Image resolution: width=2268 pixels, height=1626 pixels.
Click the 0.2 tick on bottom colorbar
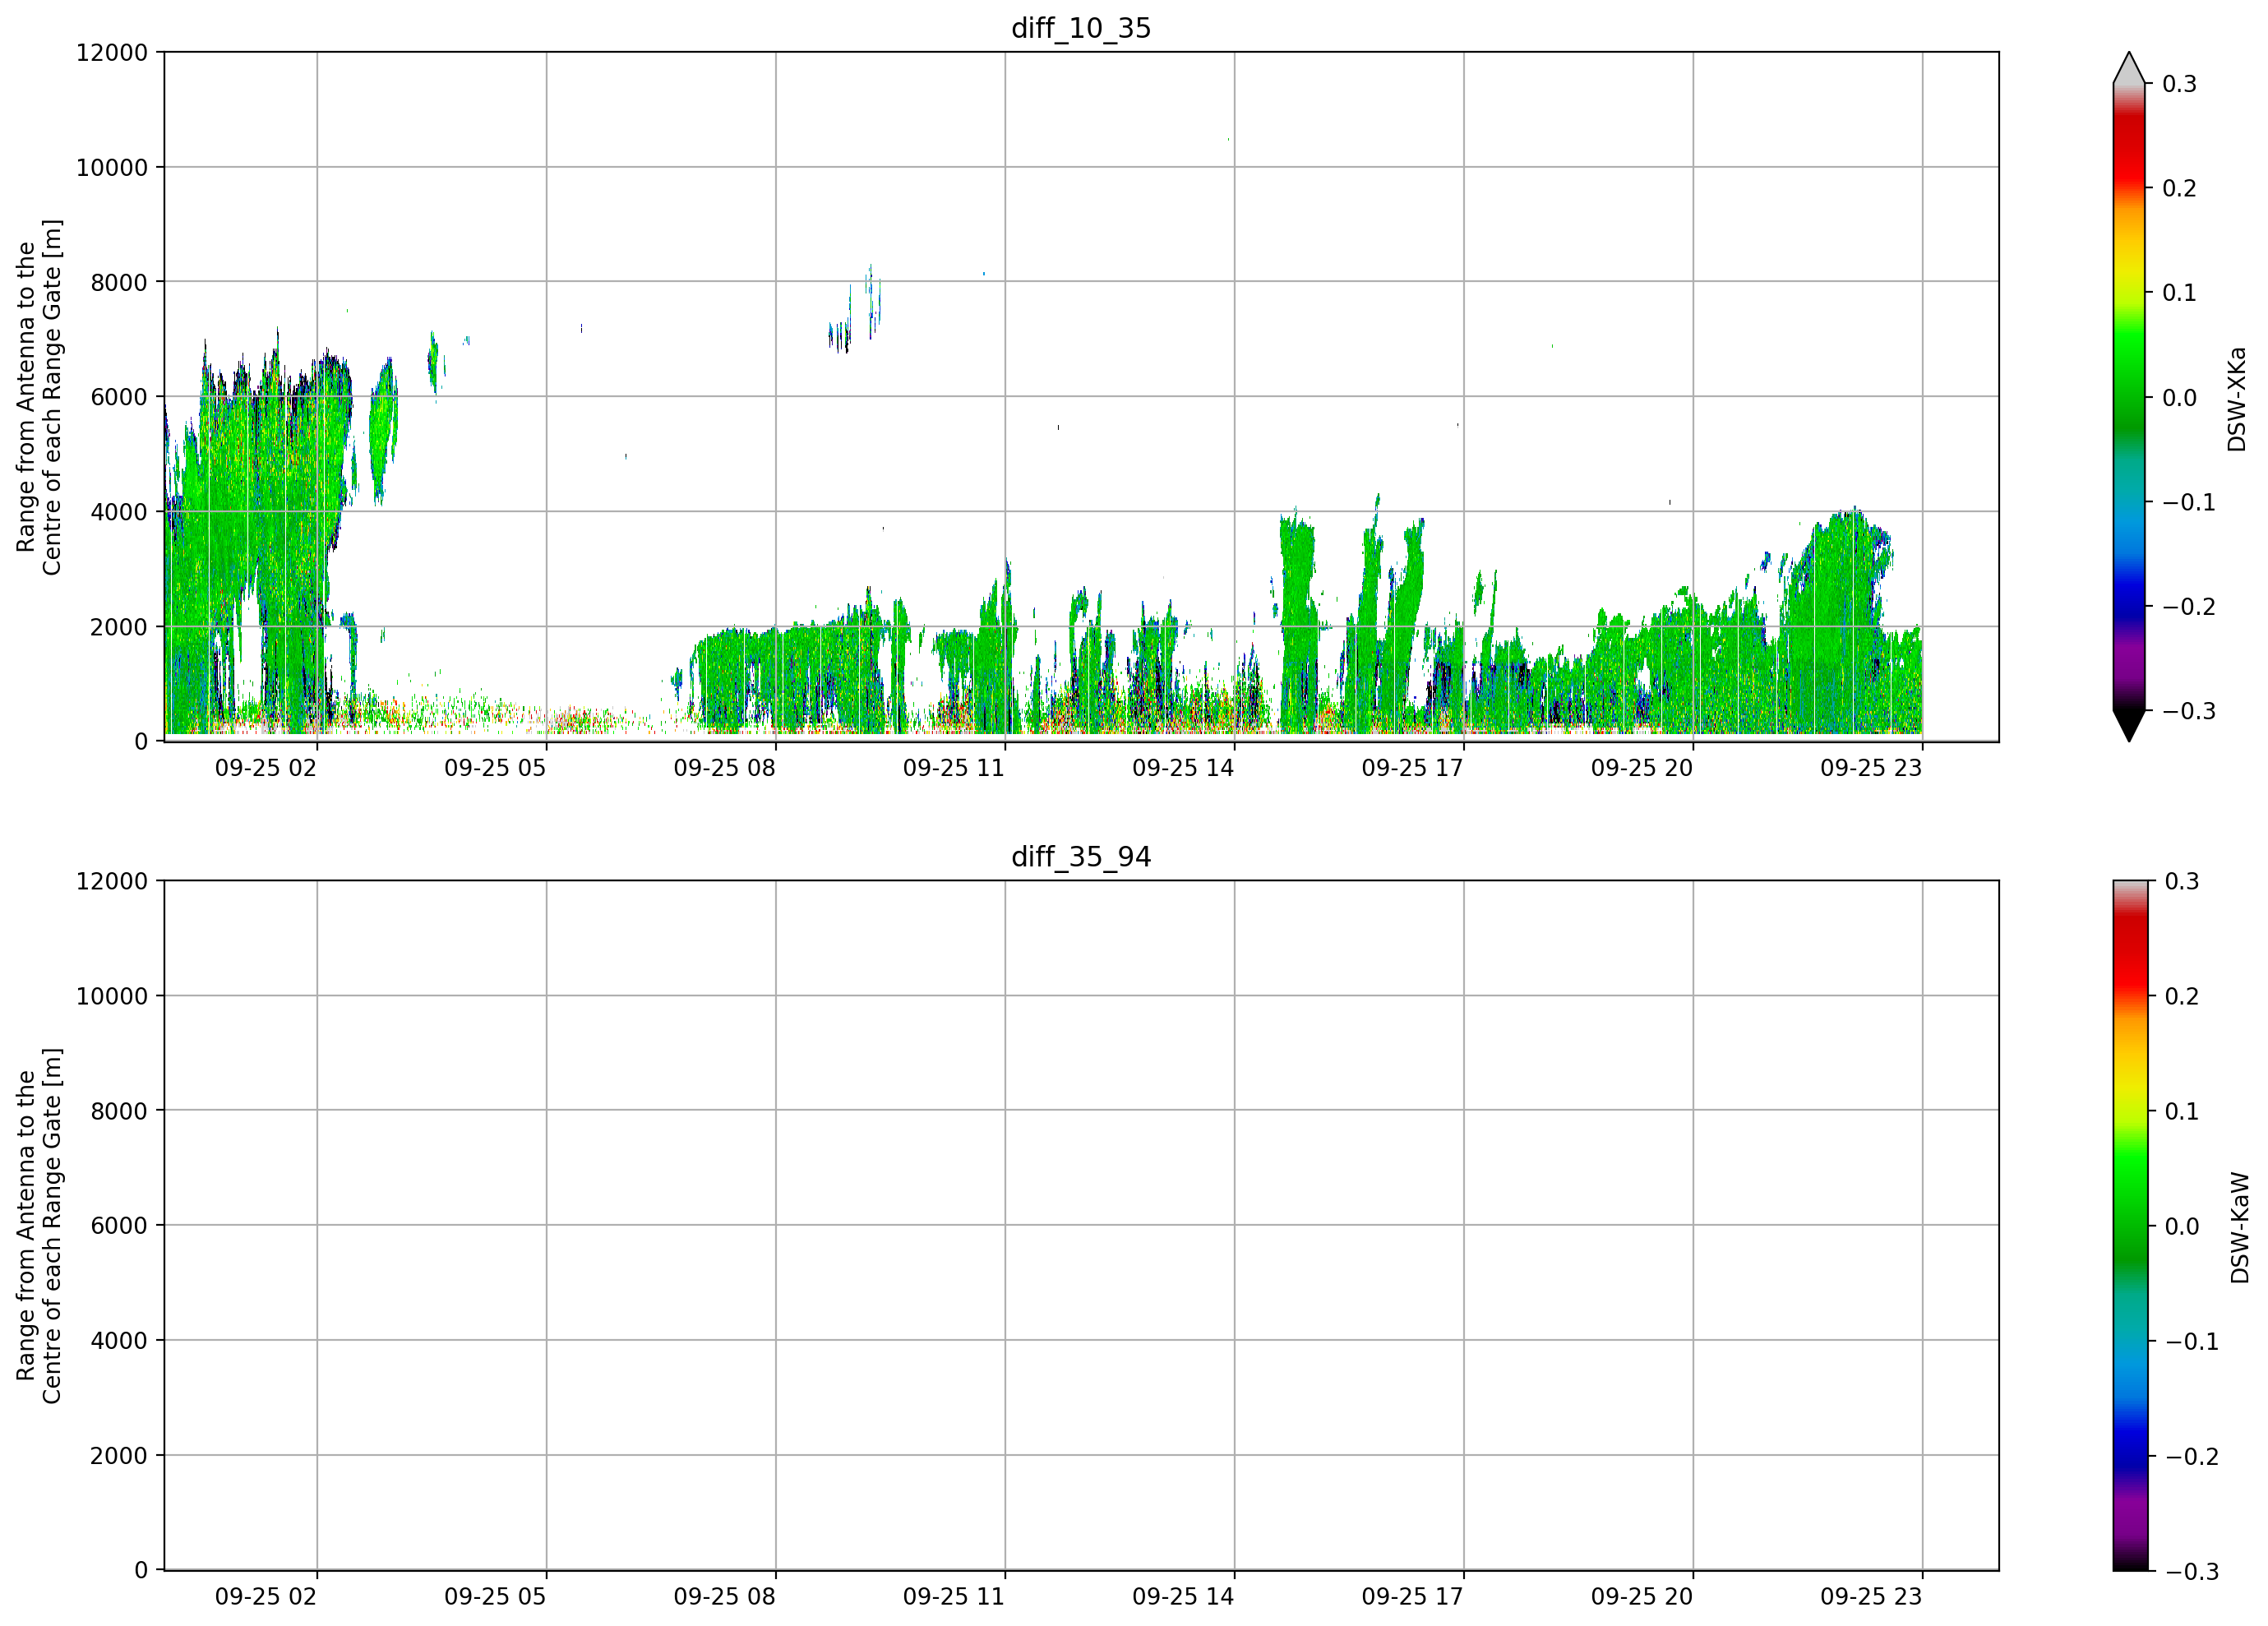(2182, 996)
